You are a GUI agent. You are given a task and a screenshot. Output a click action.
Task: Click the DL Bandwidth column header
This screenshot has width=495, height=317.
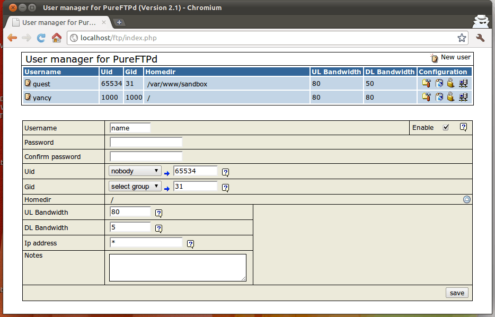coord(390,72)
